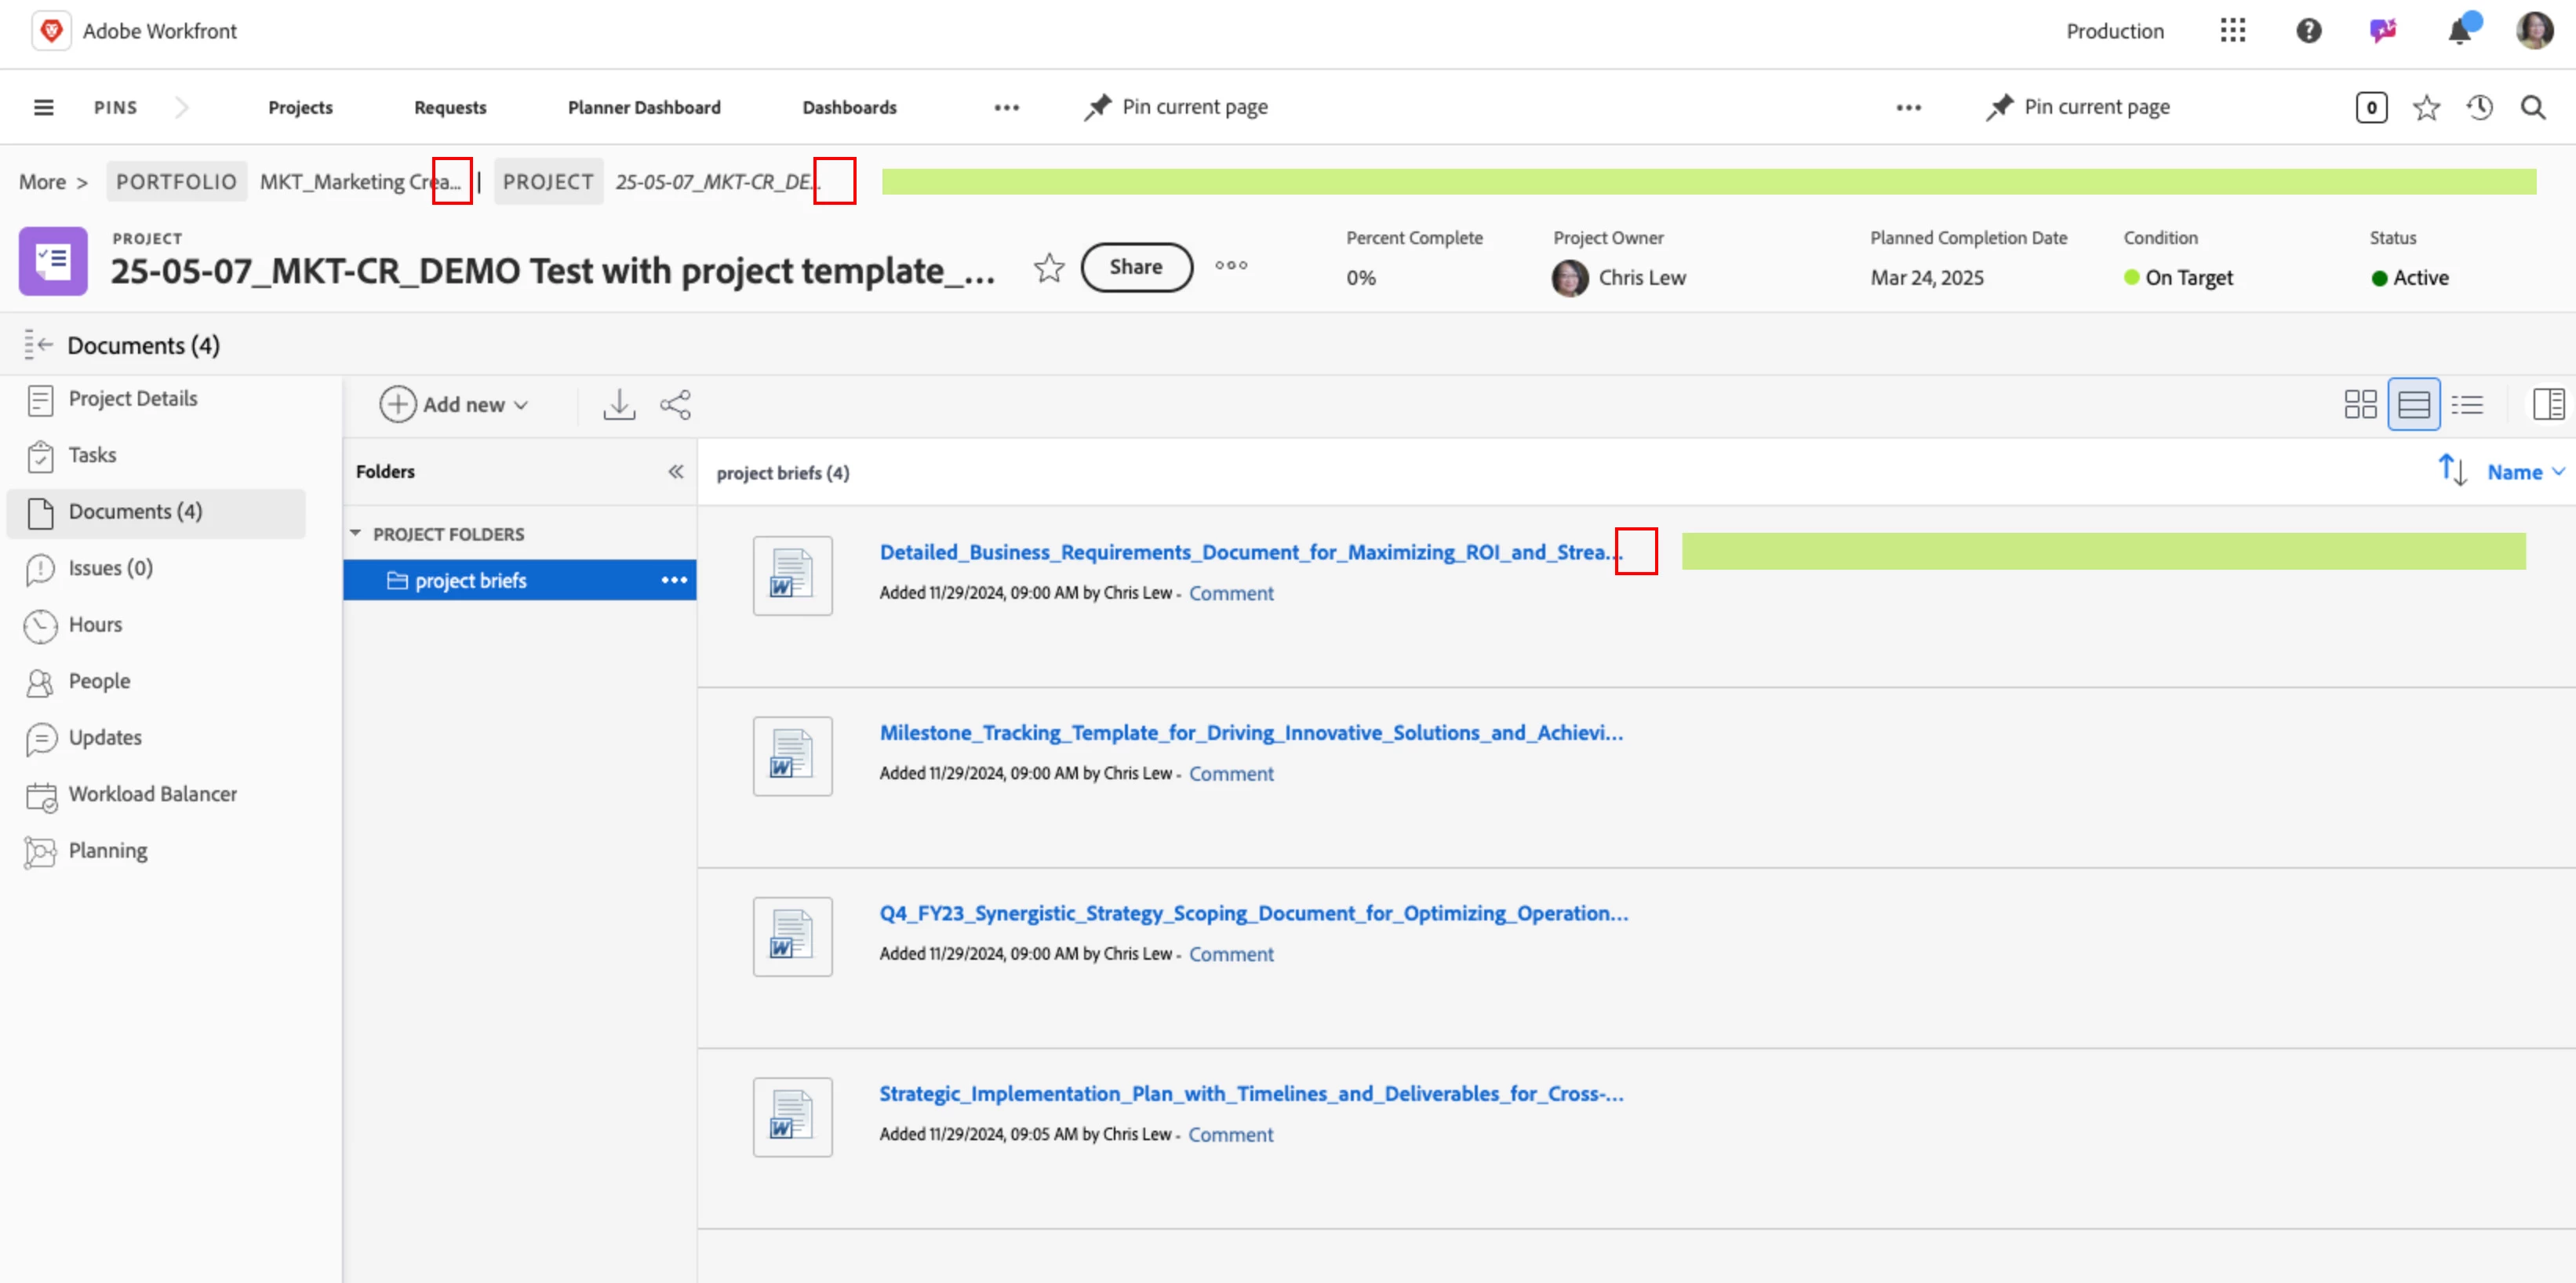2576x1283 pixels.
Task: Open the recent history clock icon
Action: tap(2479, 107)
